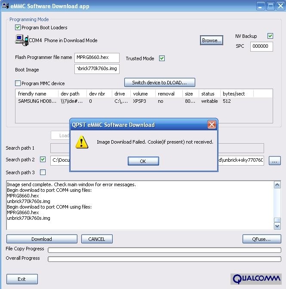286x289 pixels.
Task: Click 'COM4 Phone in Download Mode' text
Action: [63, 40]
